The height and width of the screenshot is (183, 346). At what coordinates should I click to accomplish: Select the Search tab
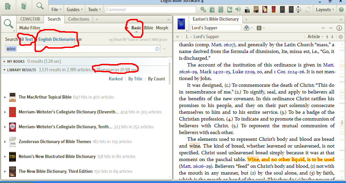click(x=54, y=19)
